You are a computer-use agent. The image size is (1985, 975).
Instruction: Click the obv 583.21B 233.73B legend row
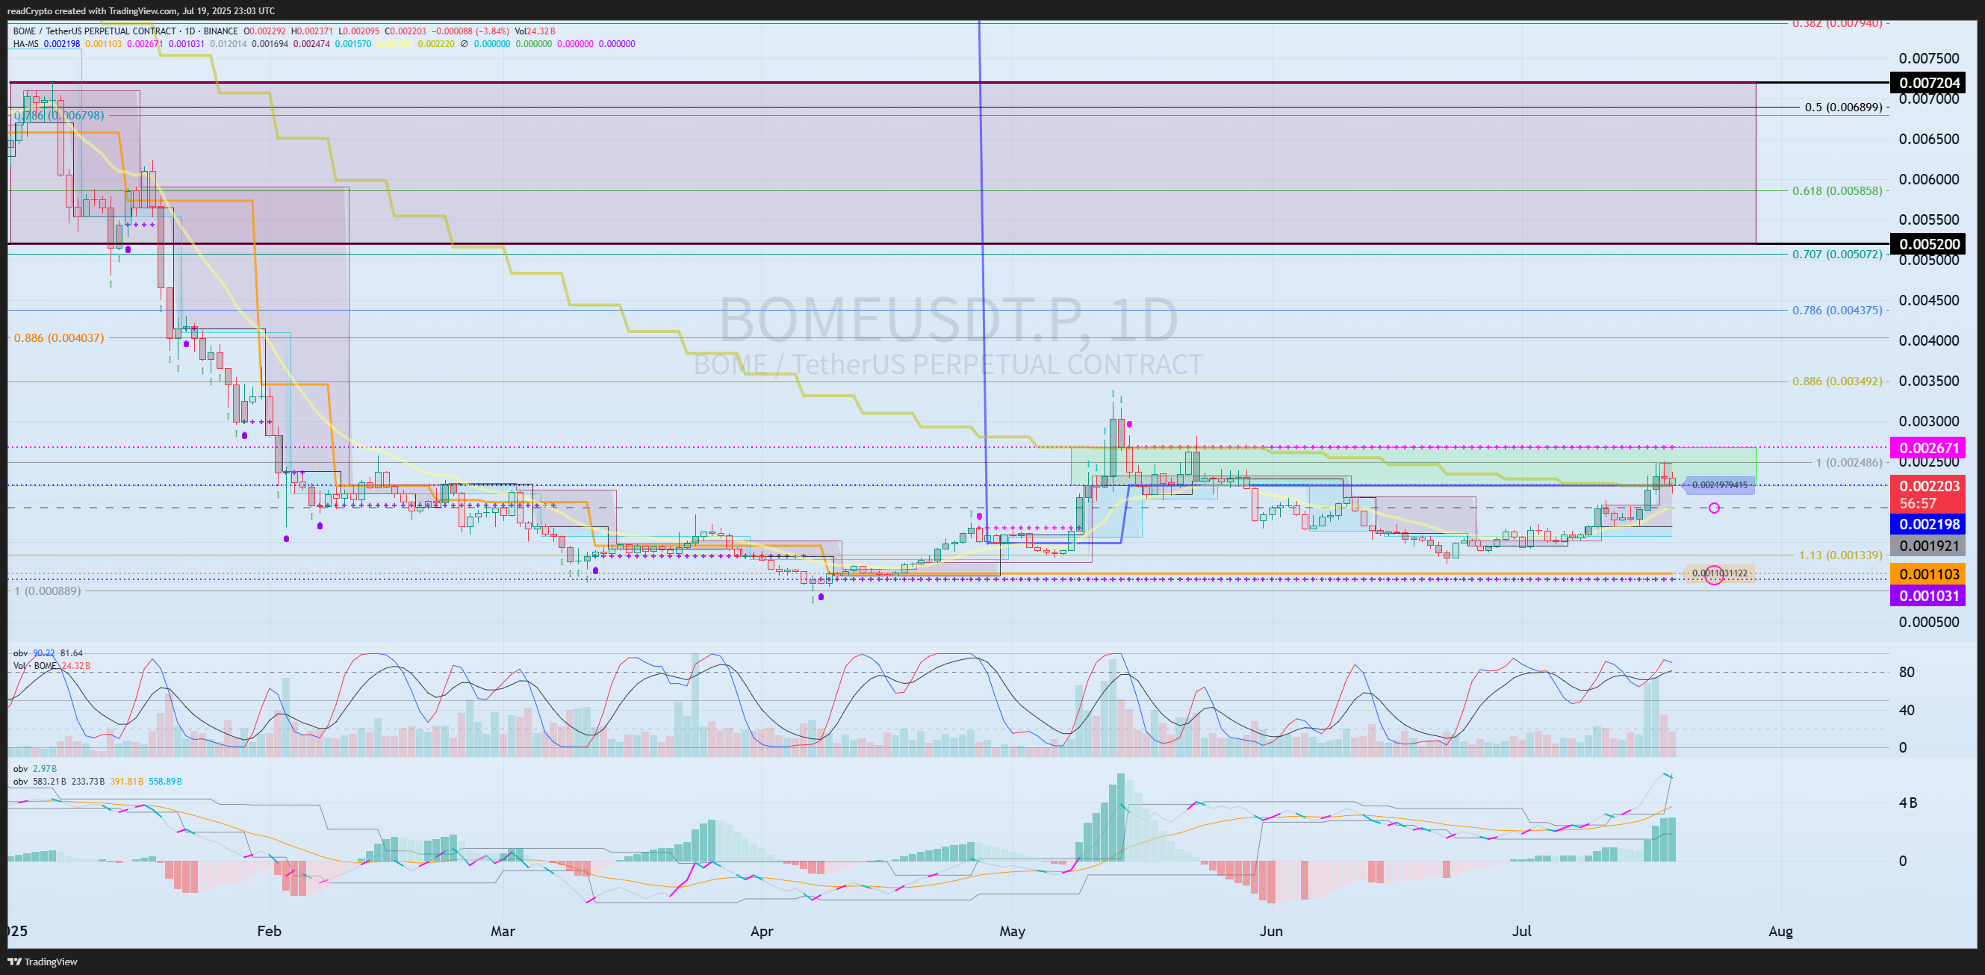click(x=98, y=781)
